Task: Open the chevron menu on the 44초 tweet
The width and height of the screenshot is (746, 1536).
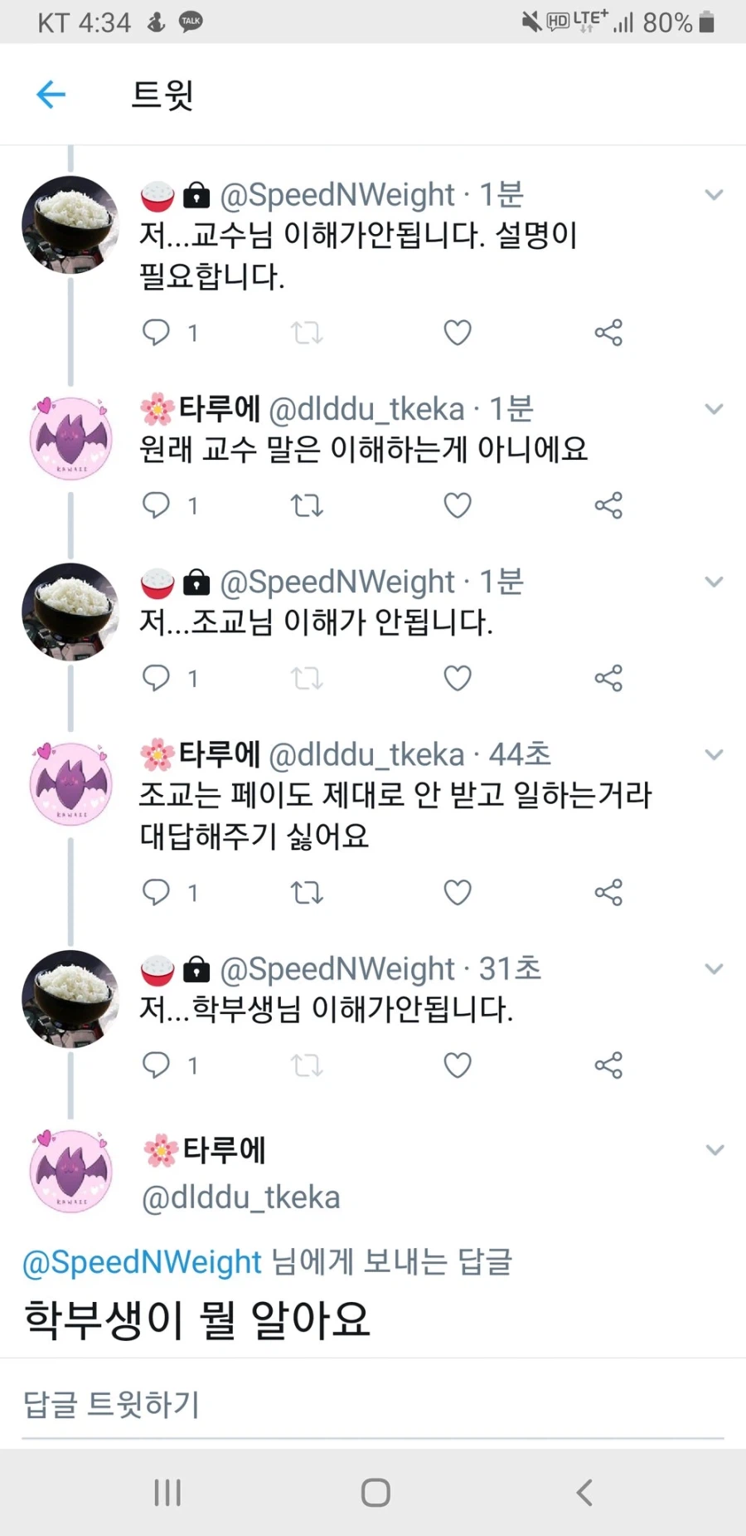Action: pyautogui.click(x=714, y=754)
